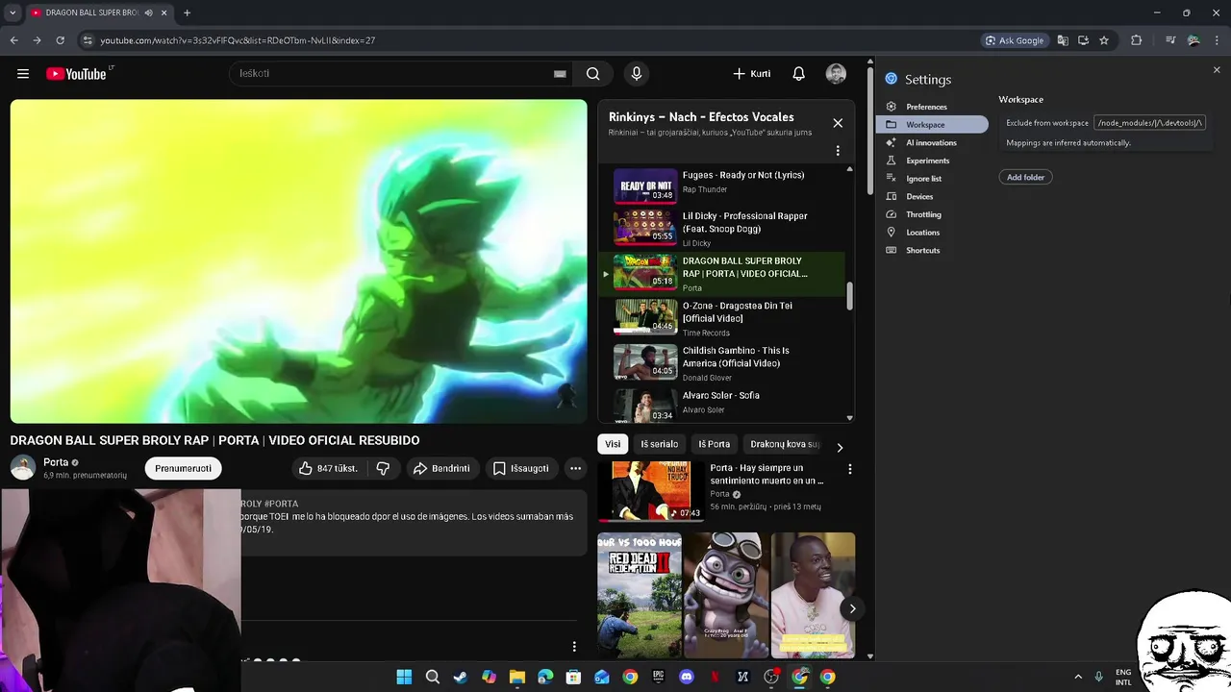
Task: Open the Porta channel name link
Action: coord(56,462)
